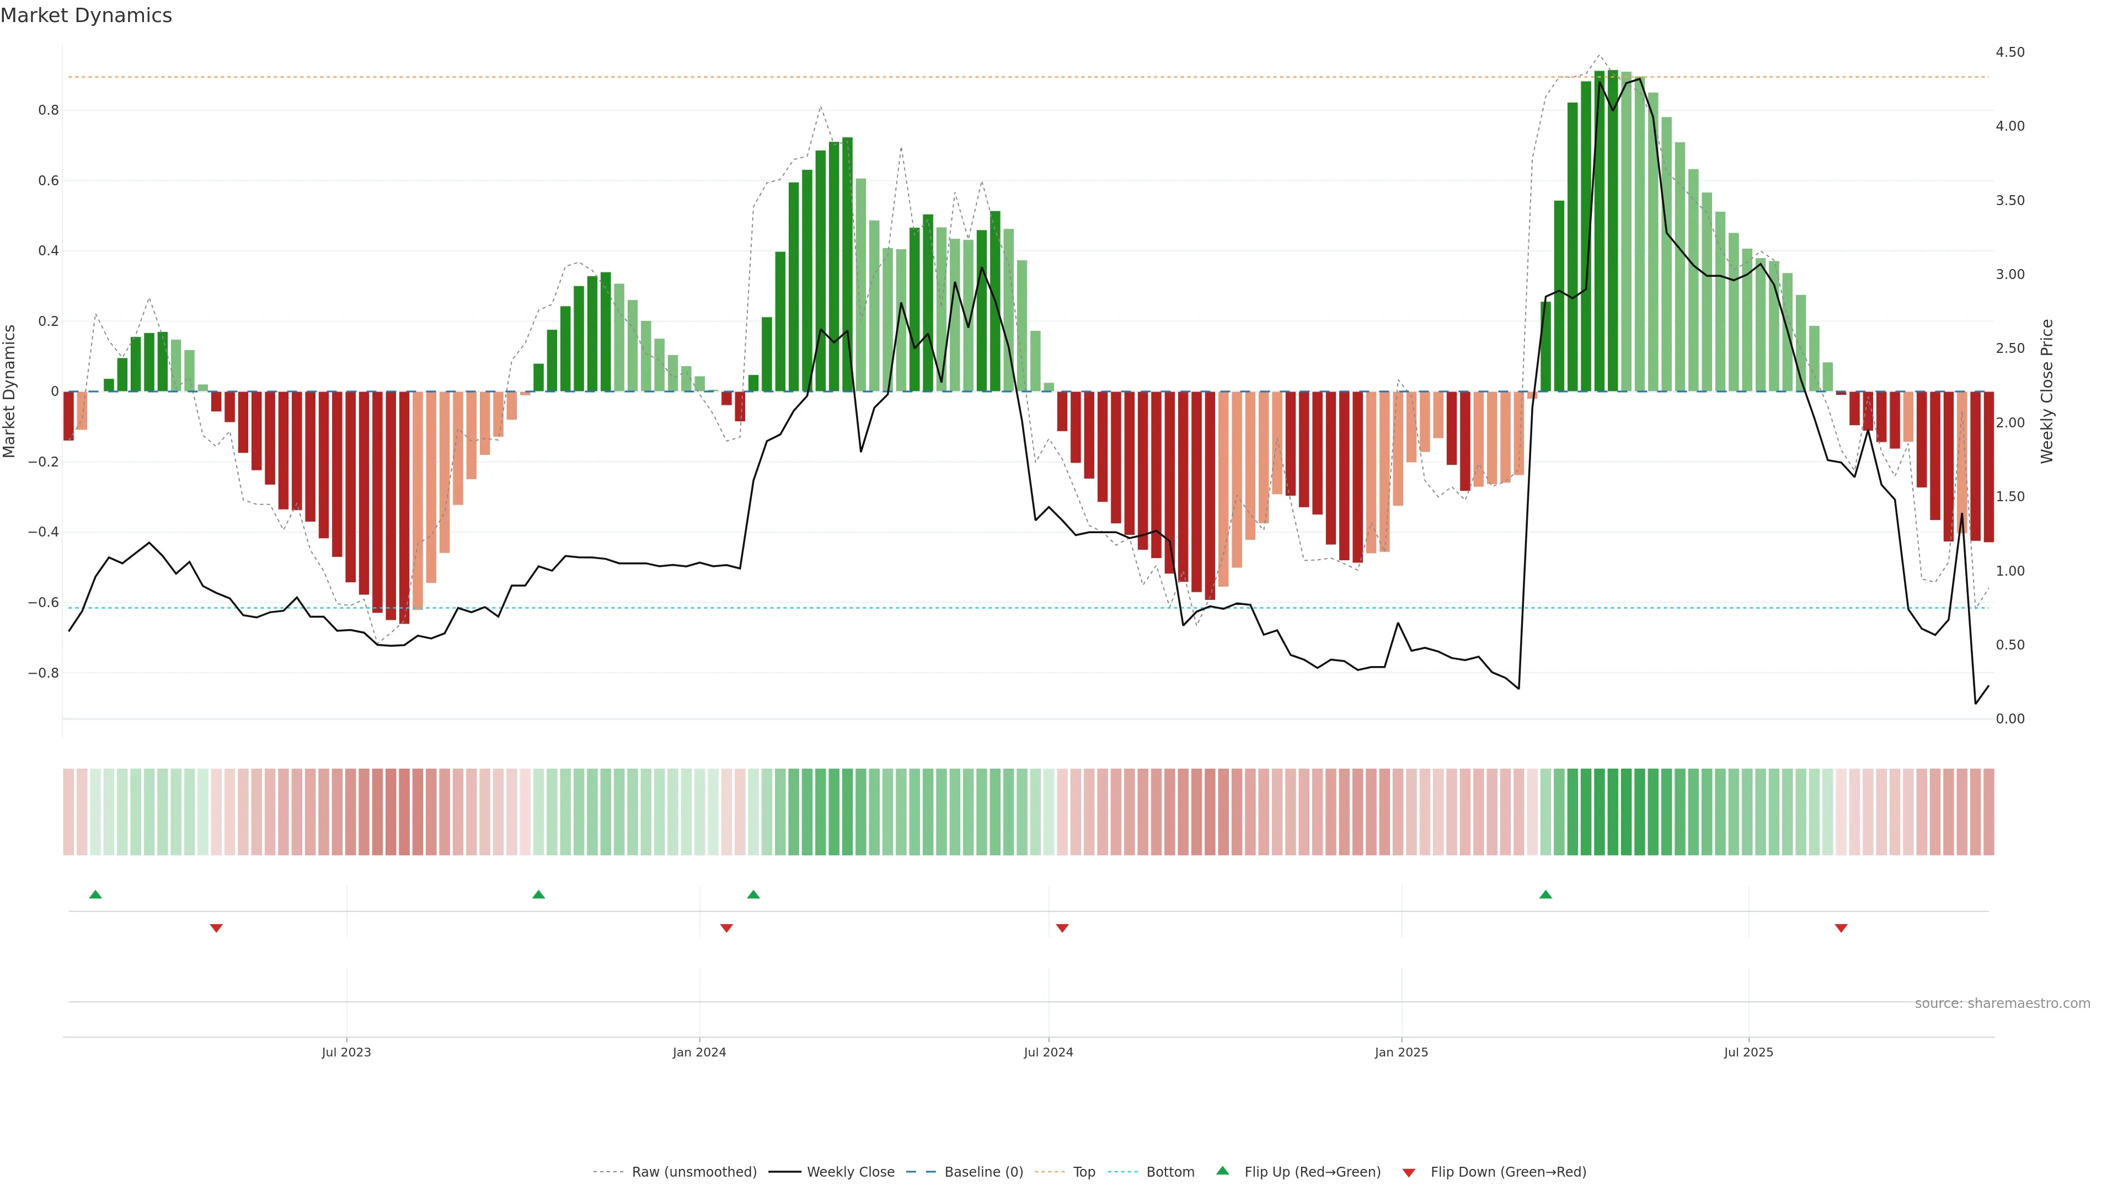The width and height of the screenshot is (2118, 1191).
Task: Click the first green flip-up triangle marker
Action: 95,894
